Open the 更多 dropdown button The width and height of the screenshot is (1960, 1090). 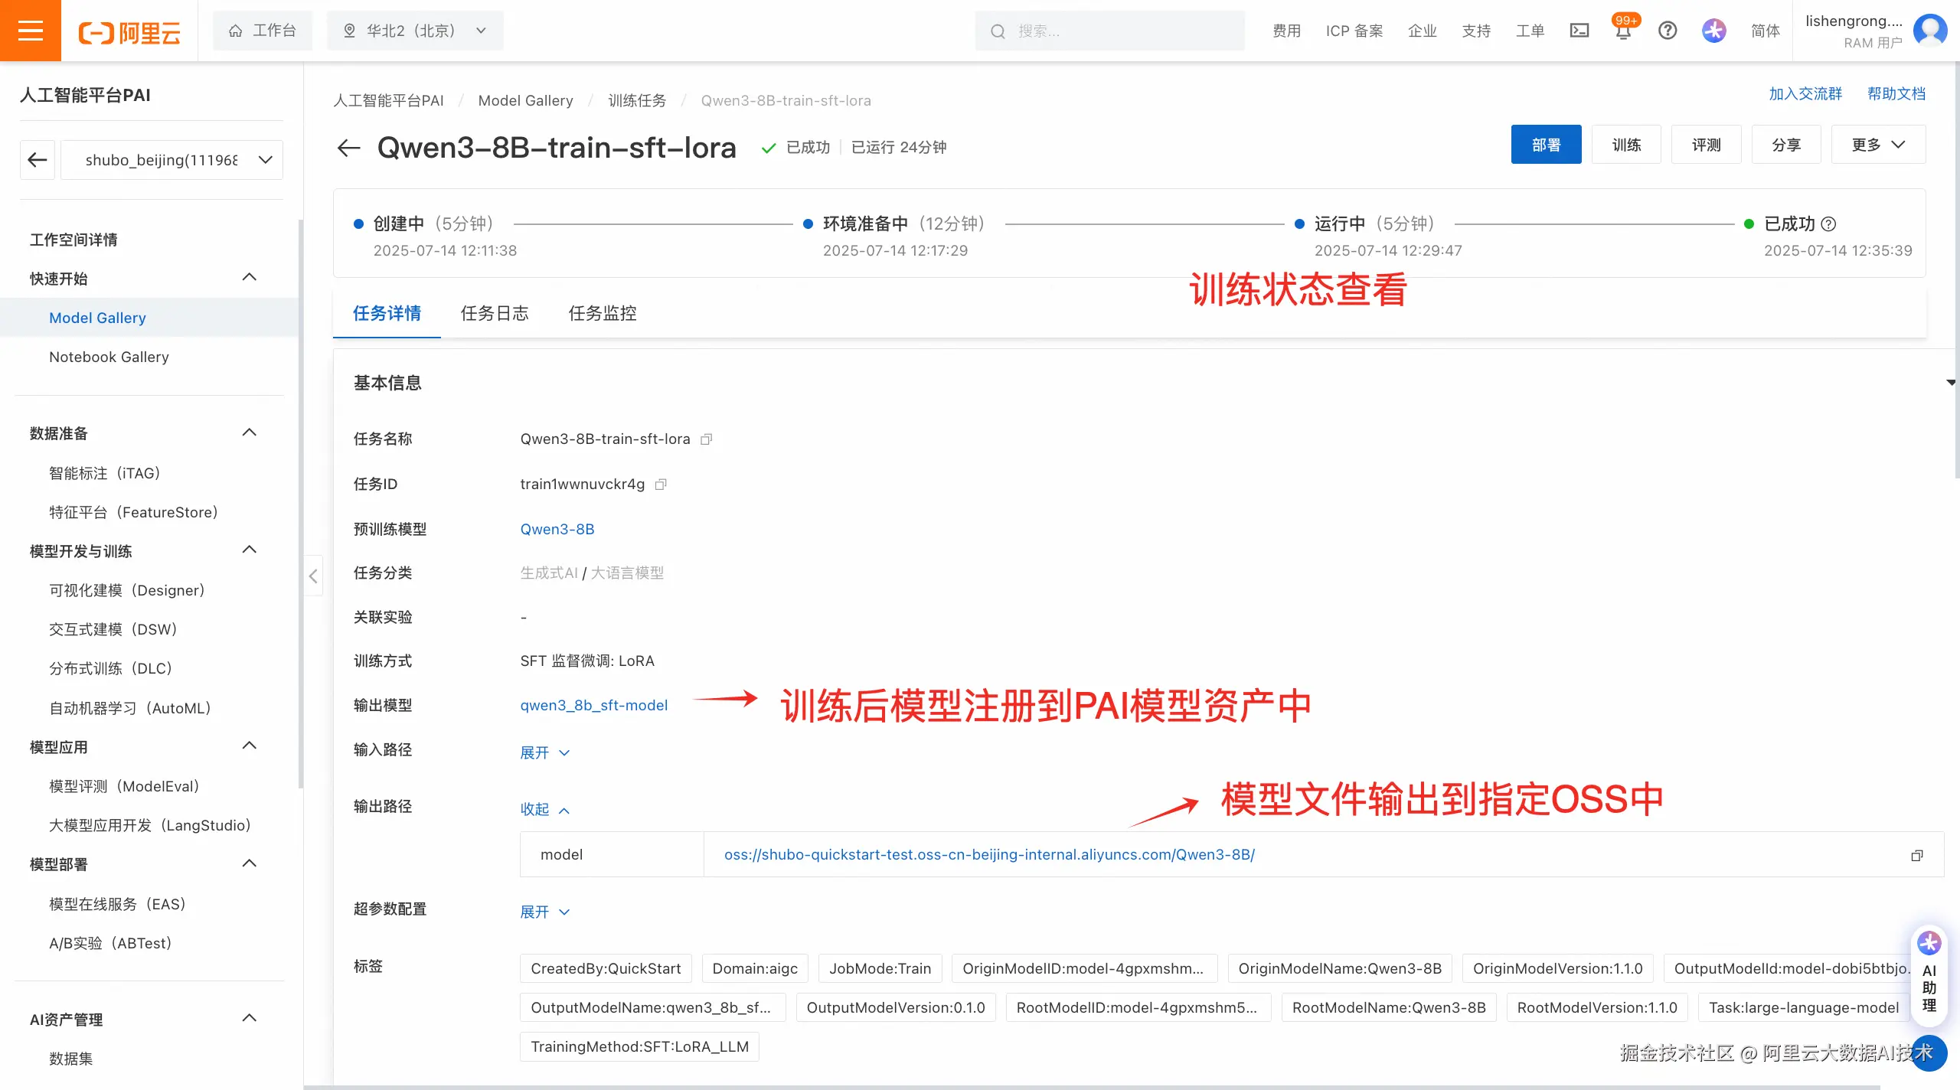coord(1878,145)
